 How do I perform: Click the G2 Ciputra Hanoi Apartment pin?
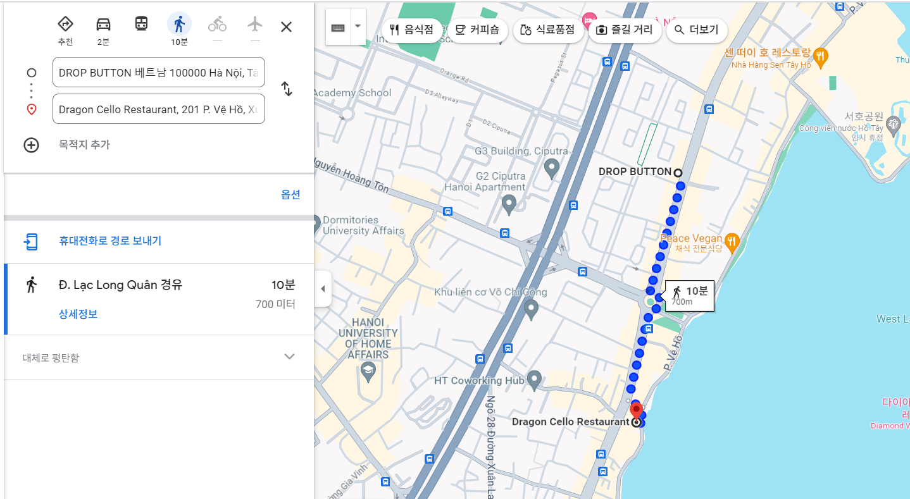point(509,204)
